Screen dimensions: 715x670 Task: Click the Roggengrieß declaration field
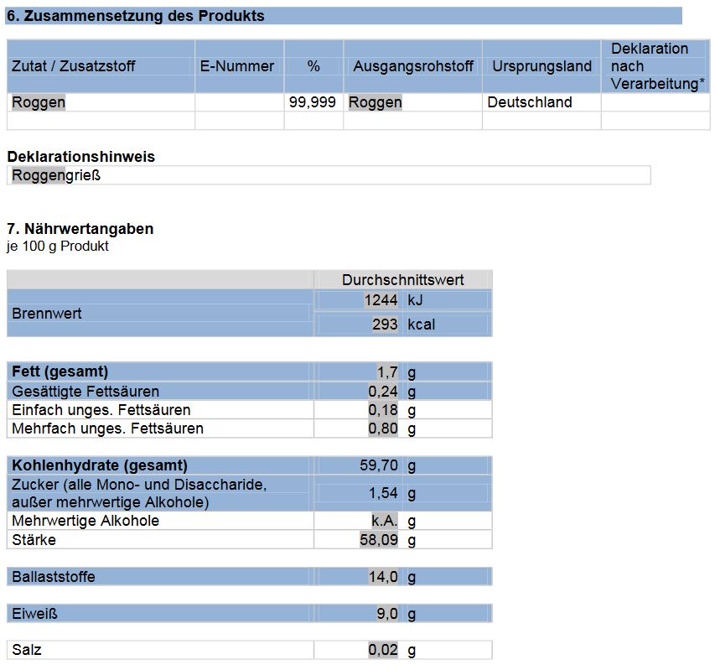tap(57, 176)
